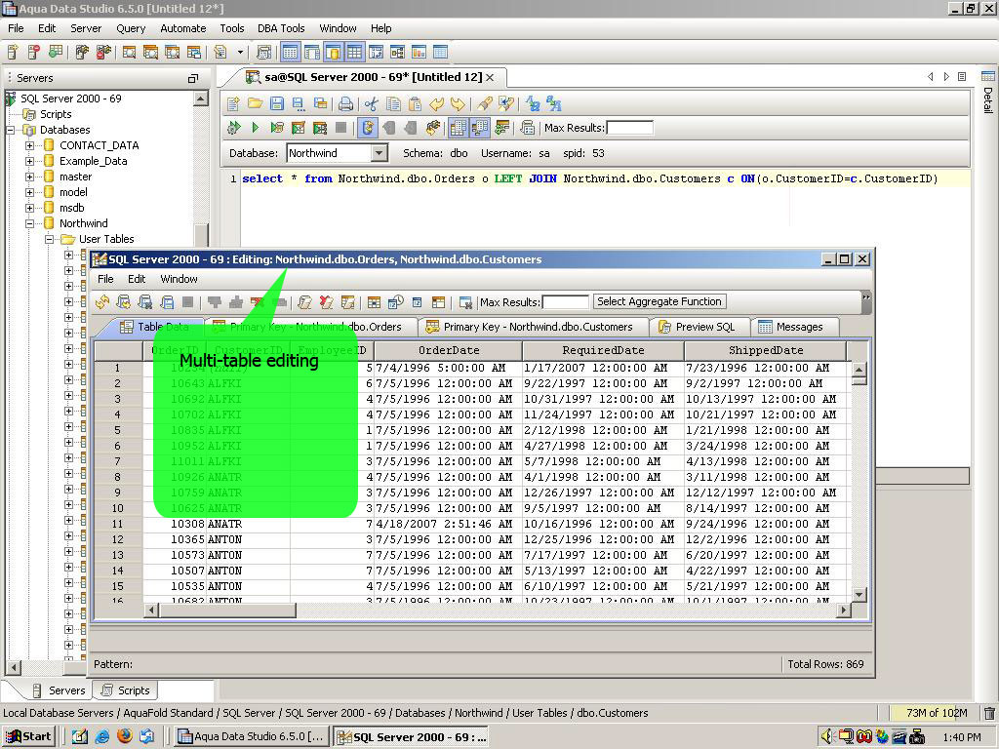Click the Refresh icon in editing window toolbar
The width and height of the screenshot is (999, 749).
(x=102, y=302)
